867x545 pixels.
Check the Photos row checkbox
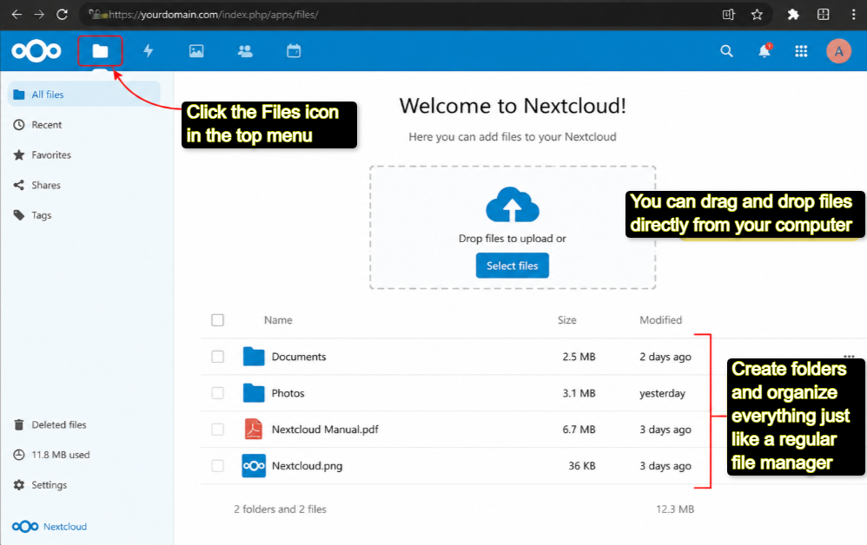218,393
